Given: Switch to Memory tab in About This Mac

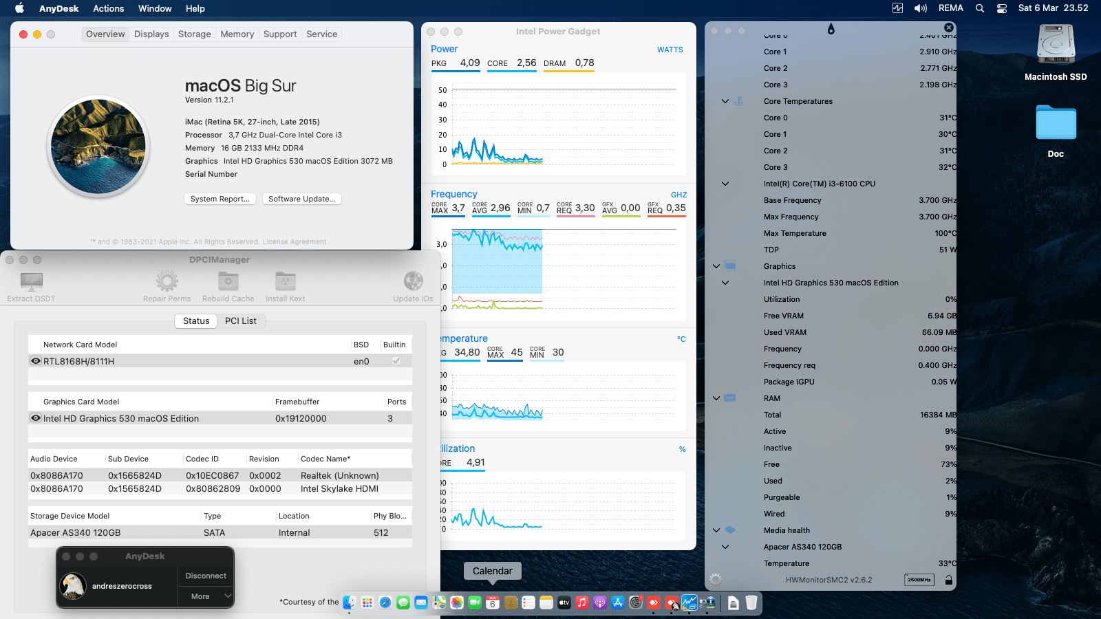Looking at the screenshot, I should click(237, 34).
